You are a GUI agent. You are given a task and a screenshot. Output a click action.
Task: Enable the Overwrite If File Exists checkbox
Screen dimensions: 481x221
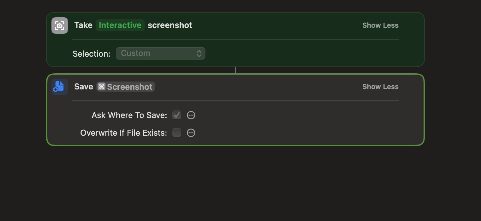177,133
